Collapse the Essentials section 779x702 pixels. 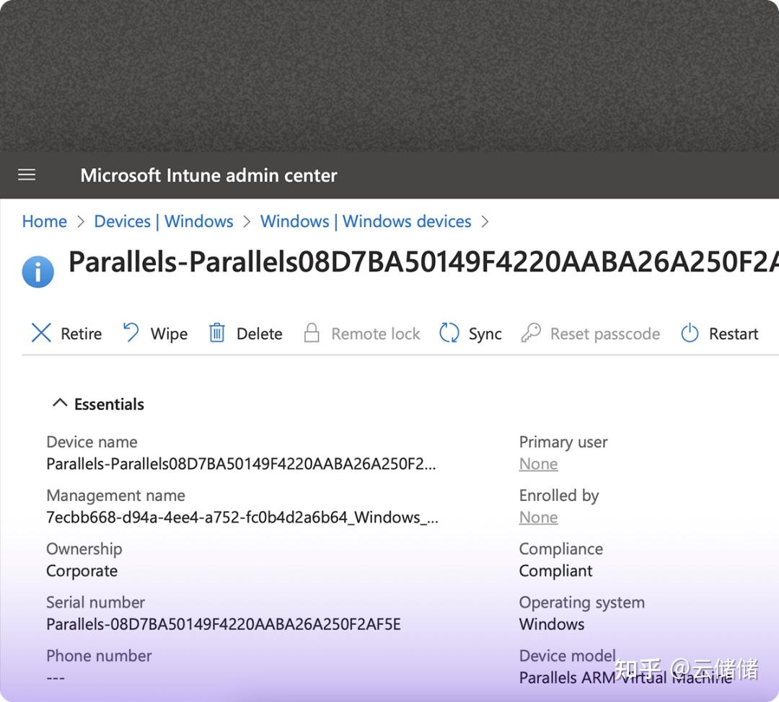(59, 402)
